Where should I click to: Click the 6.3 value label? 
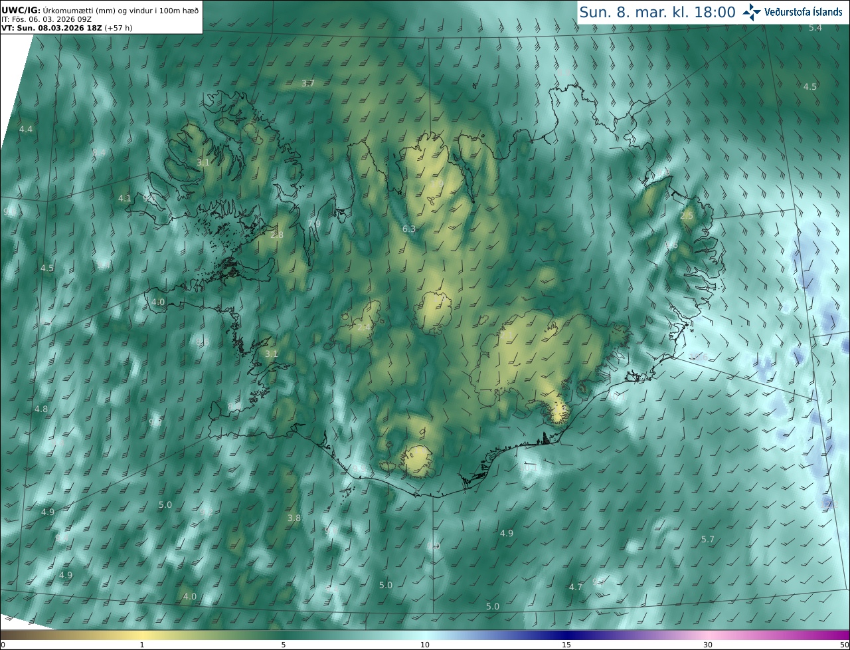tap(409, 229)
